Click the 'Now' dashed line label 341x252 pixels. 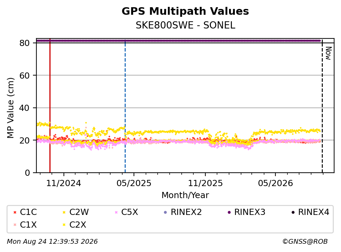pos(328,53)
